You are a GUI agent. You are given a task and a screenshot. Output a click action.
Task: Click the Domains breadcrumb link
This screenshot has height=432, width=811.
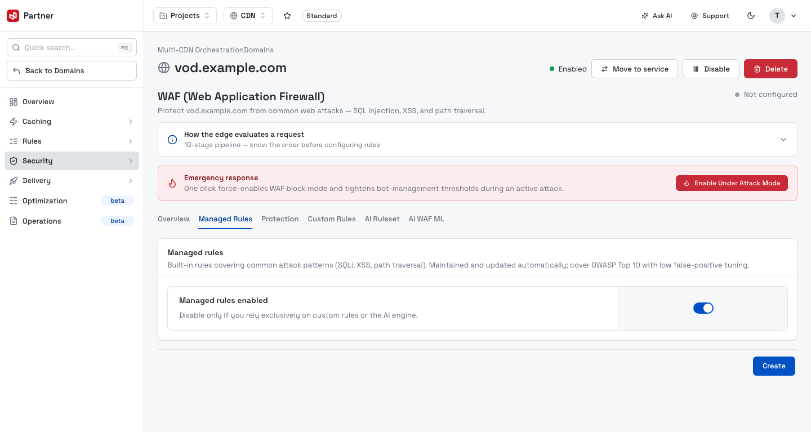259,50
